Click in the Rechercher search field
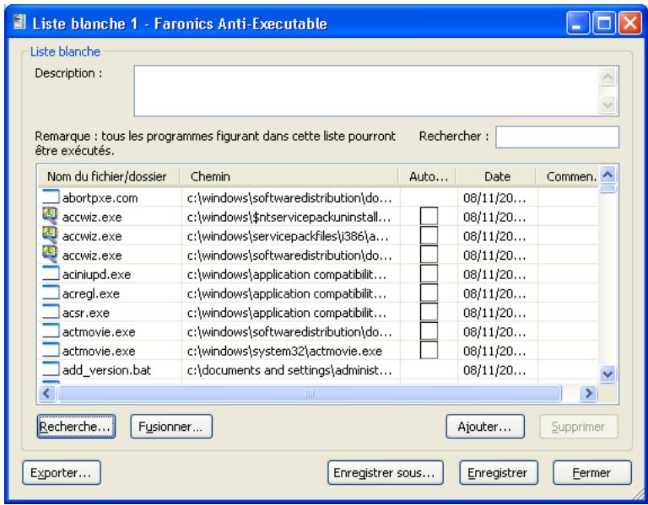 click(557, 137)
